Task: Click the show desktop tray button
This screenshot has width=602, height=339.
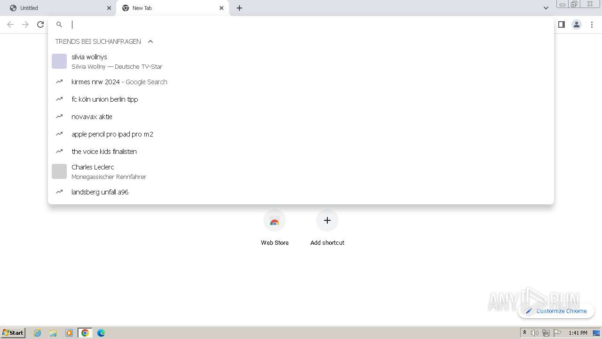Action: coord(596,333)
